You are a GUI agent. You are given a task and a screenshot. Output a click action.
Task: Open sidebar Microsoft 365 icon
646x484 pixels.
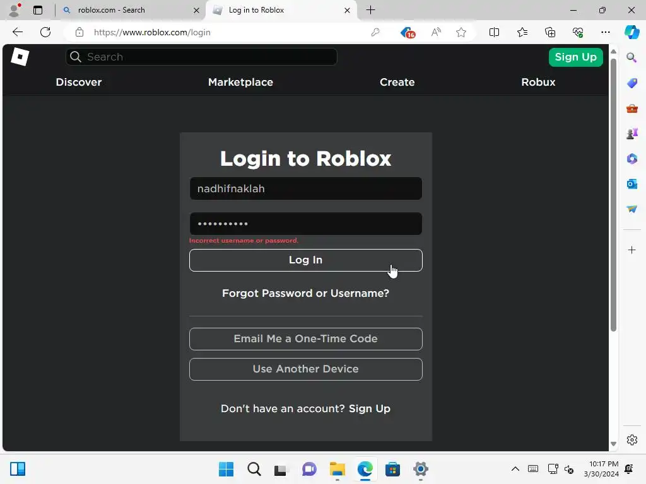[x=631, y=159]
